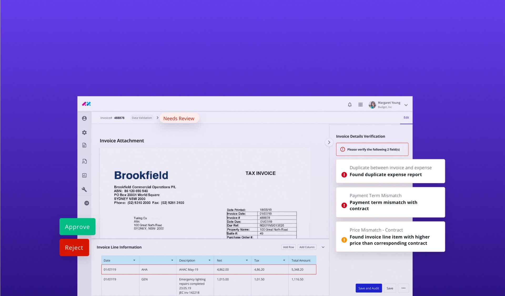Image resolution: width=505 pixels, height=296 pixels.
Task: Select the Needs Review status
Action: click(x=179, y=118)
